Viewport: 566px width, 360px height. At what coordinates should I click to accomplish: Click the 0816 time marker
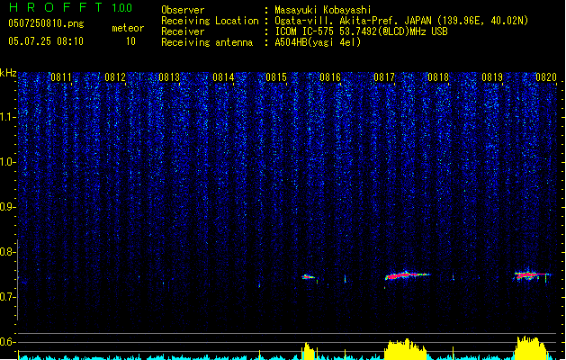(x=330, y=77)
